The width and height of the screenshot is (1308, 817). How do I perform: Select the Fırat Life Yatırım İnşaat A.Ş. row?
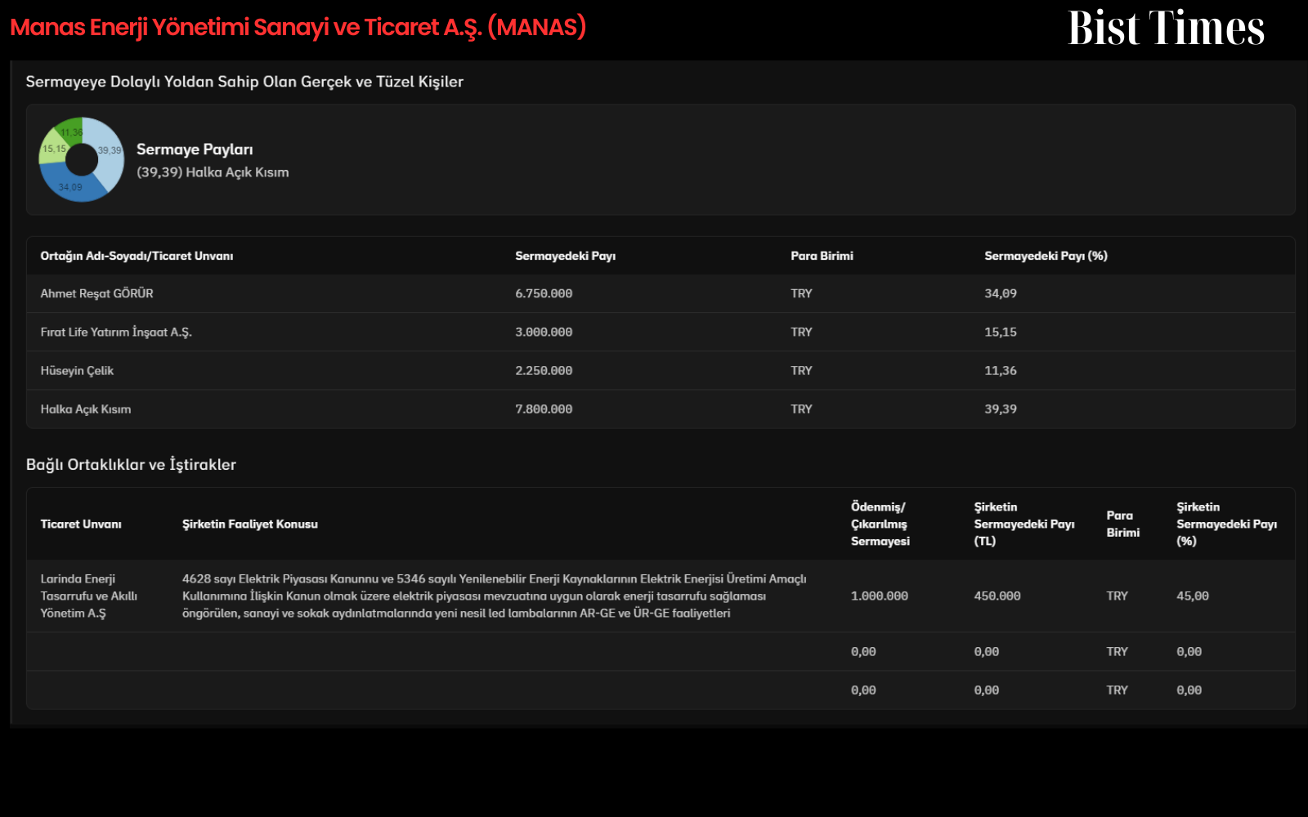661,332
